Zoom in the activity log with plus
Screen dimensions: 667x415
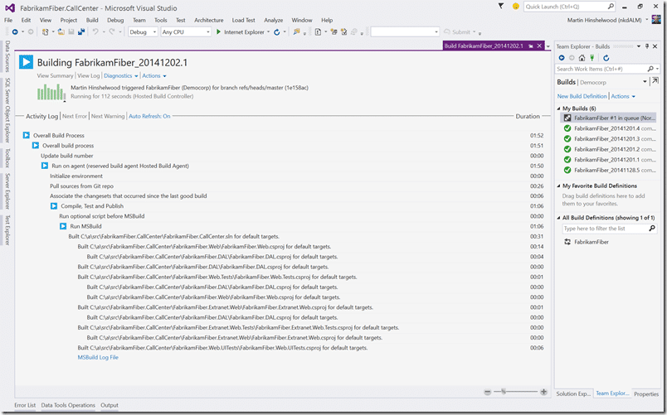pos(543,392)
